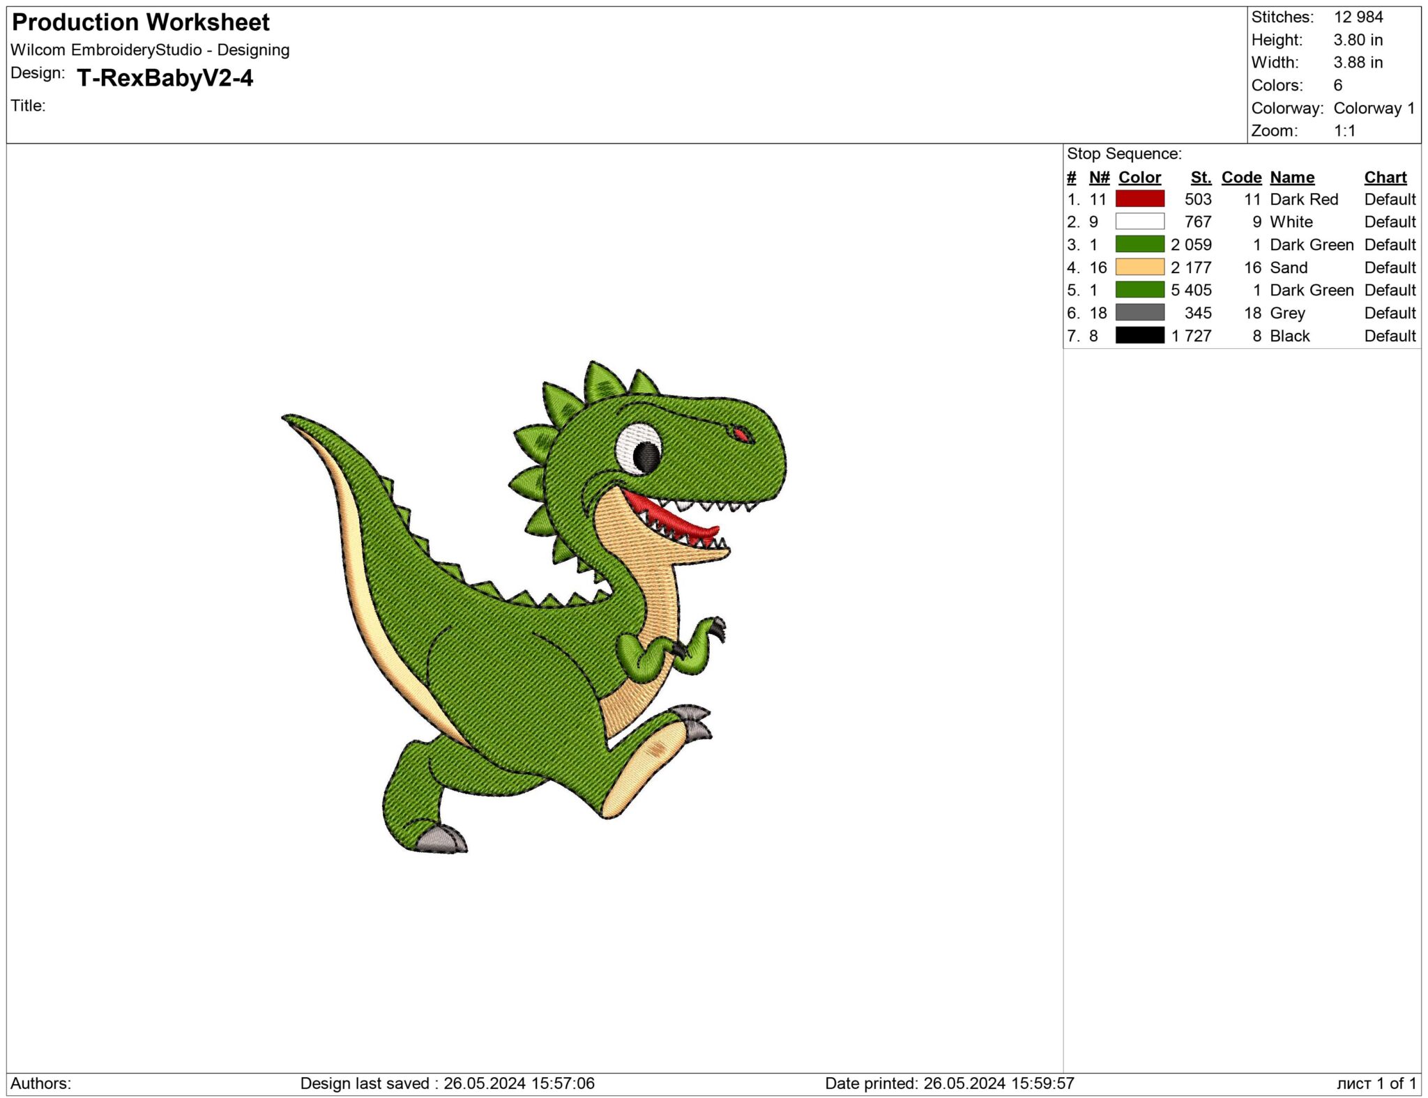
Task: Click the 'St.' column header
Action: coord(1201,178)
